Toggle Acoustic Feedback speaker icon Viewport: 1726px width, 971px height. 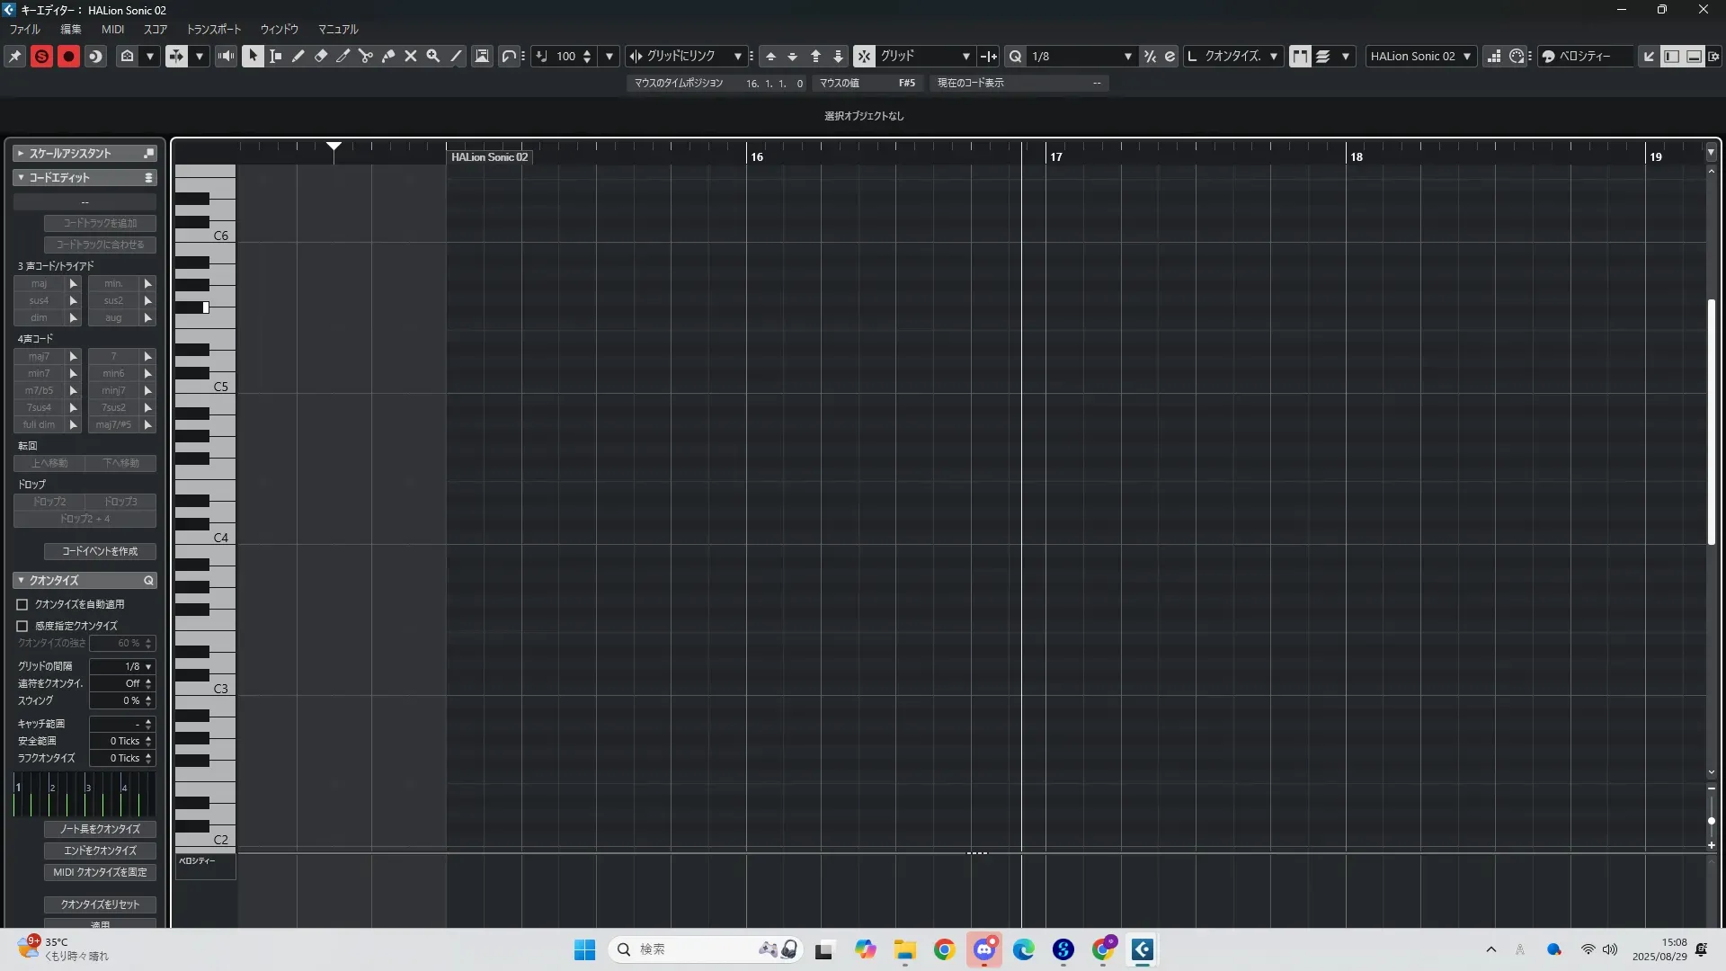(227, 56)
